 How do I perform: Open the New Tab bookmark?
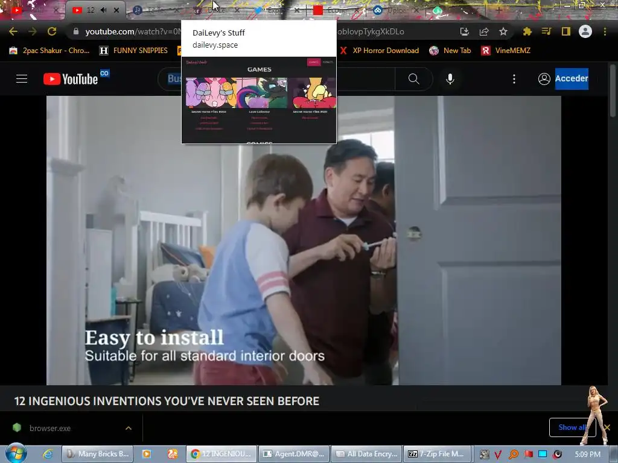point(450,51)
